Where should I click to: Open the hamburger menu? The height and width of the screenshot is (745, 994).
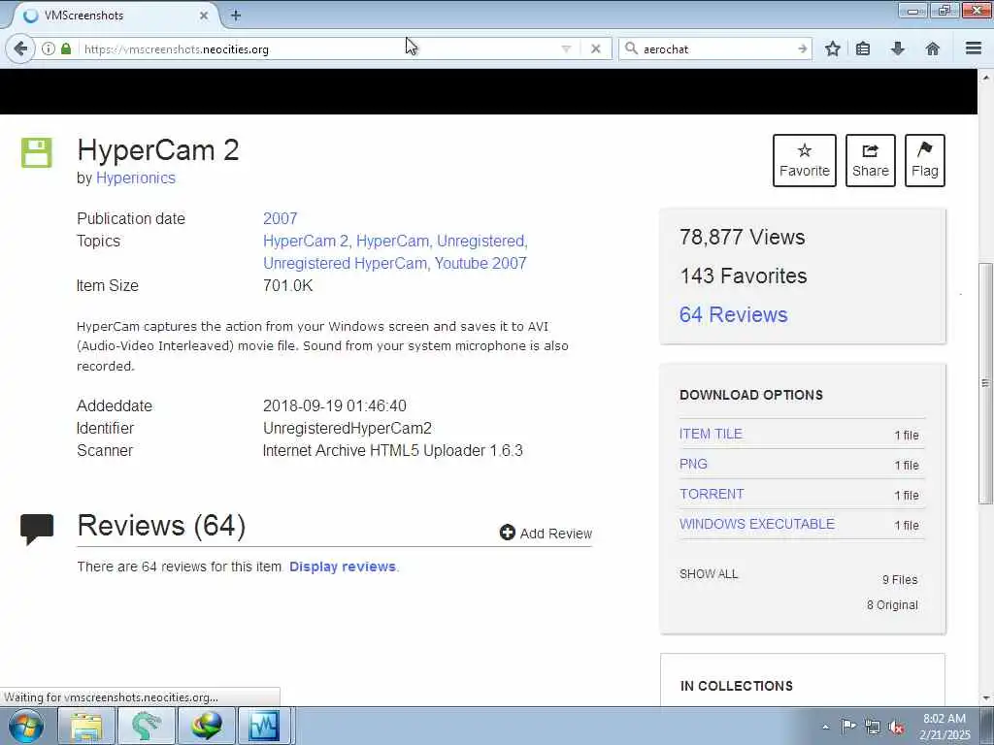pos(973,49)
